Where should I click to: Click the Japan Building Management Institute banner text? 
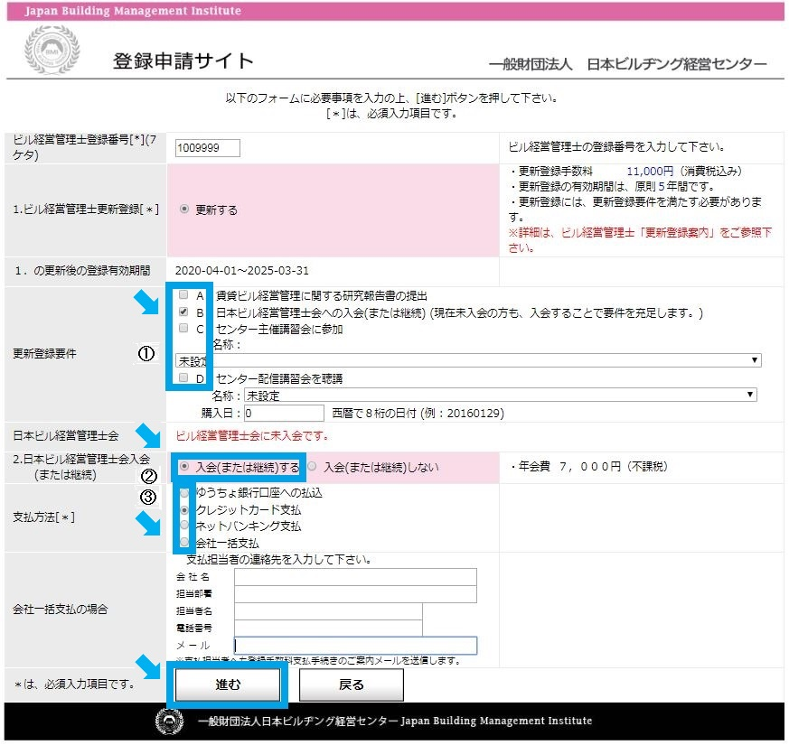(133, 11)
